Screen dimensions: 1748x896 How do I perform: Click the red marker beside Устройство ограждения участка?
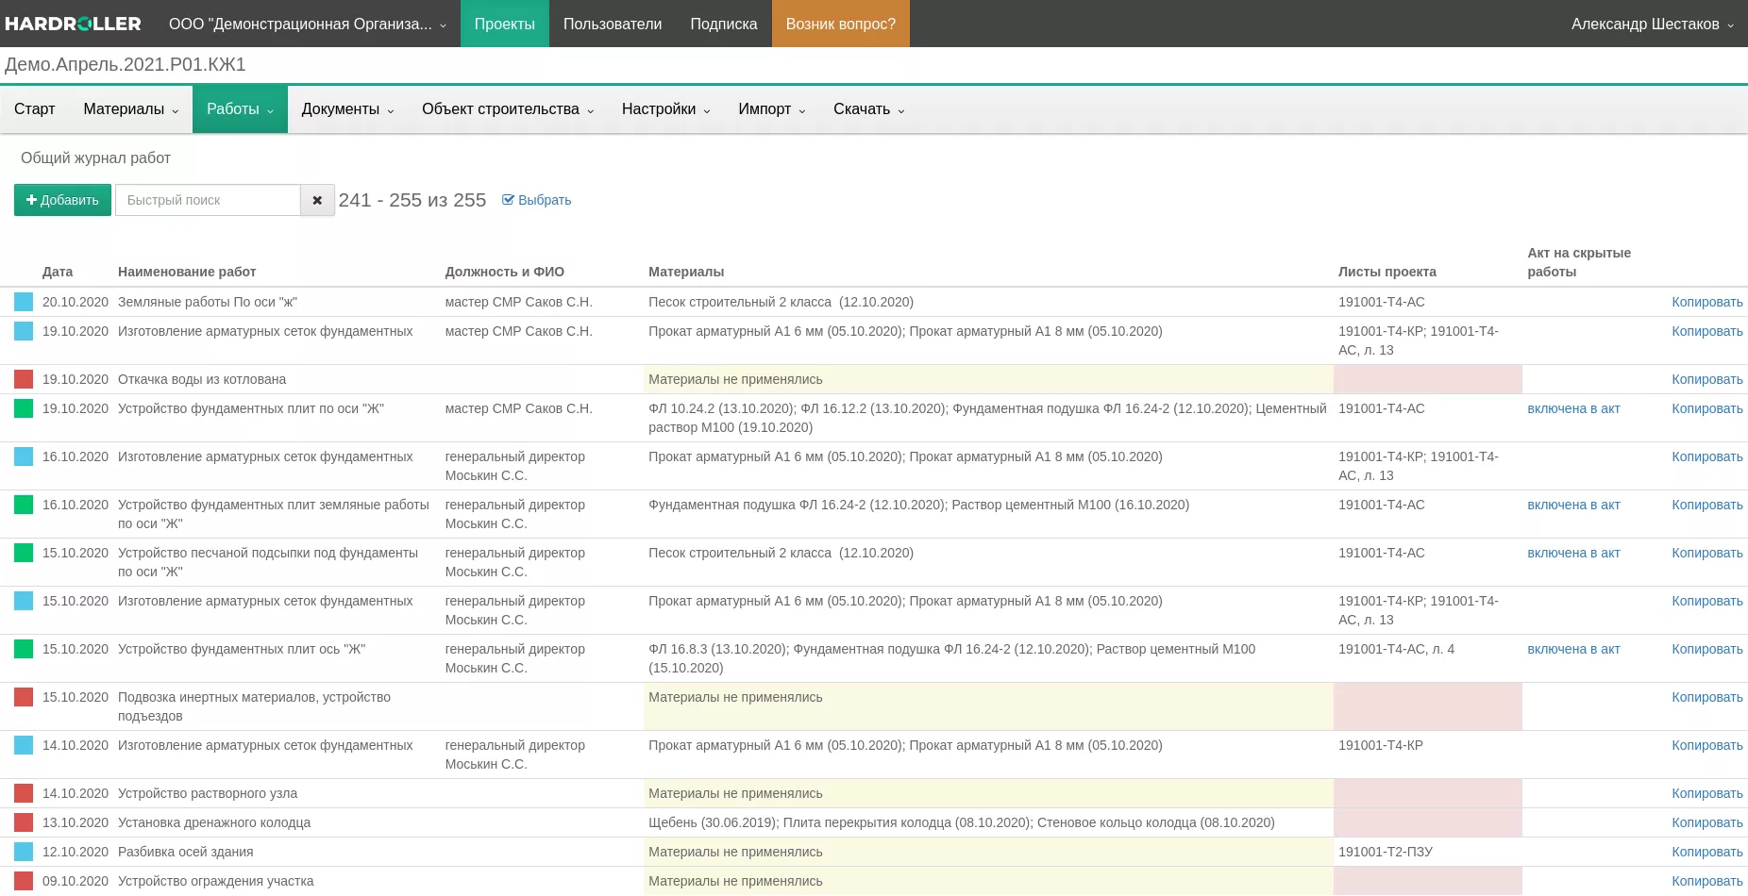pos(24,881)
